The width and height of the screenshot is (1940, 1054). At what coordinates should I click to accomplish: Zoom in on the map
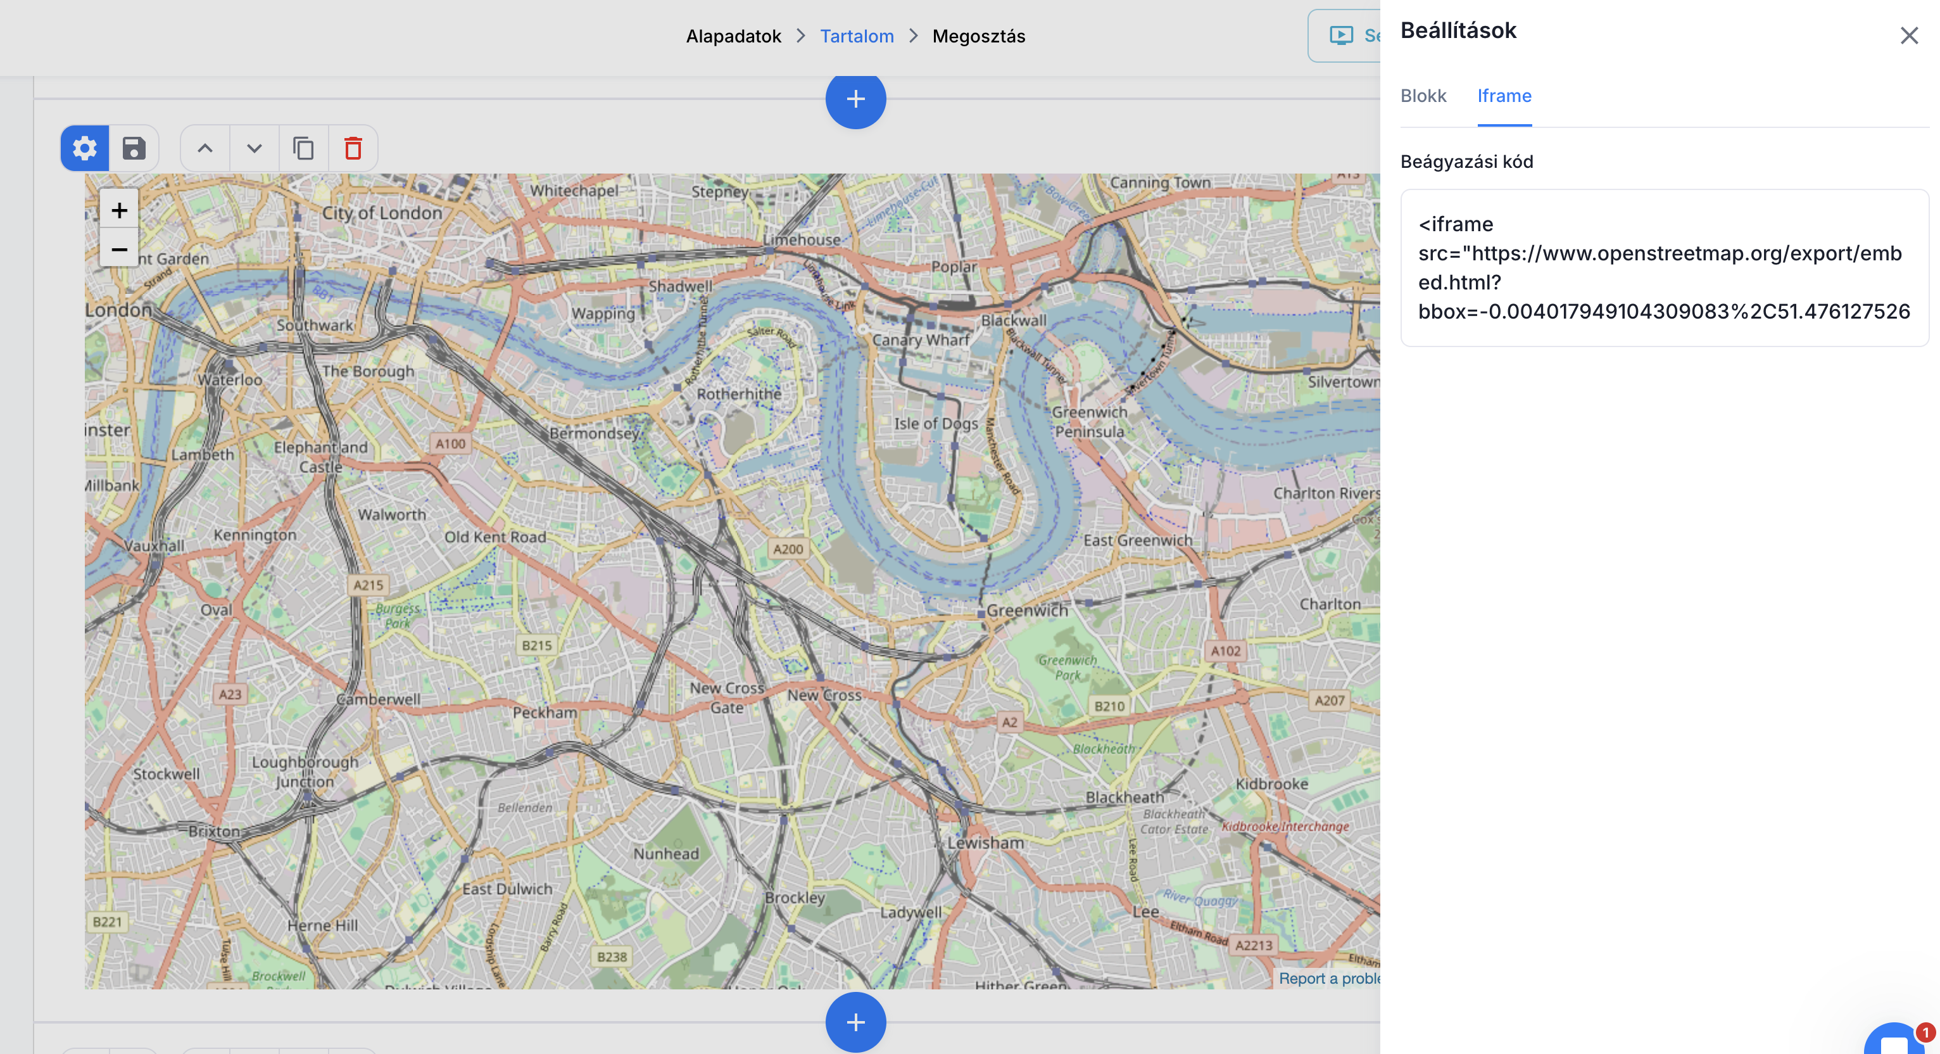pos(119,210)
